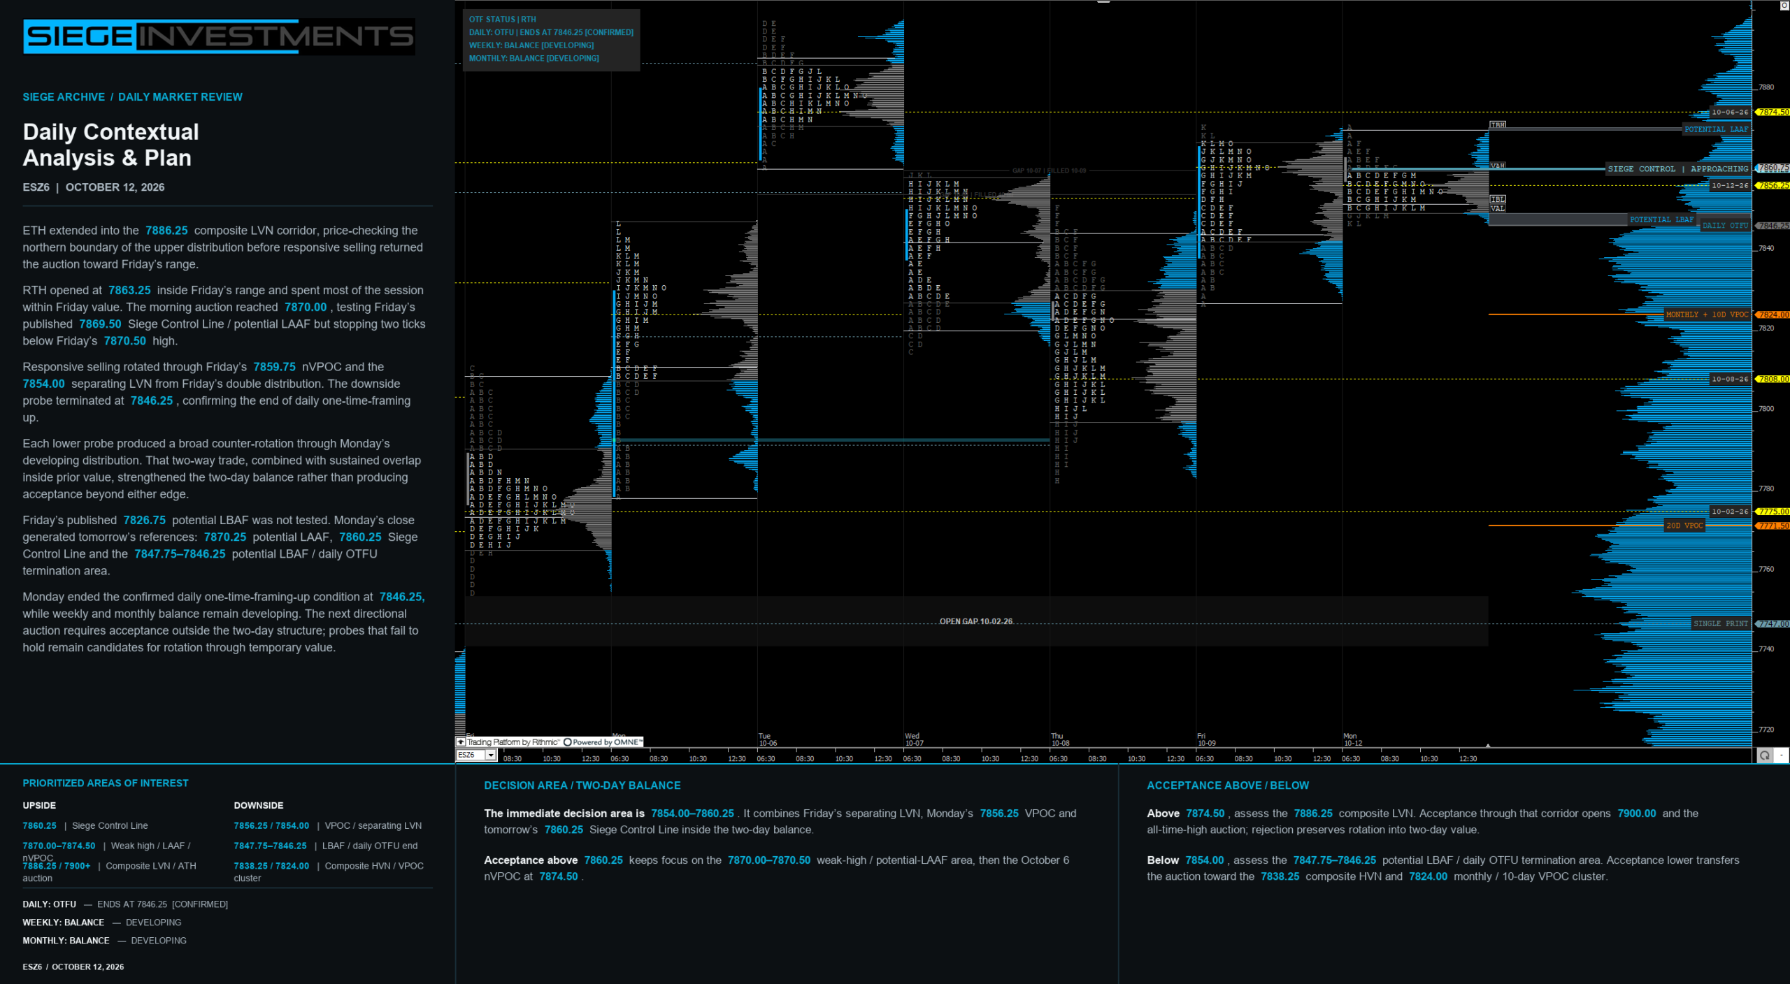Click the 10-08-26 date tag
Image resolution: width=1790 pixels, height=984 pixels.
coord(1729,379)
